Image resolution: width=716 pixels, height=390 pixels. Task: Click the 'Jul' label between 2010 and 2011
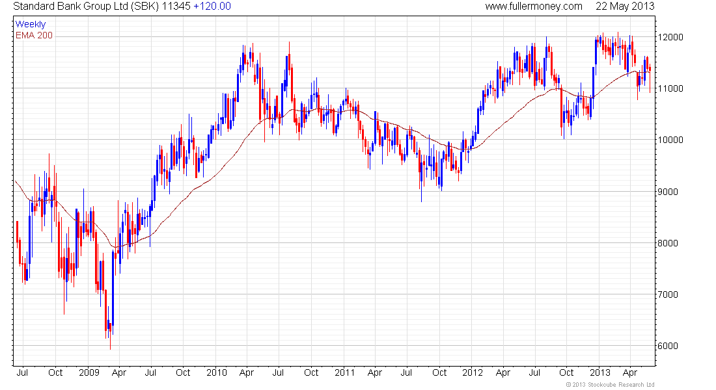tap(278, 372)
